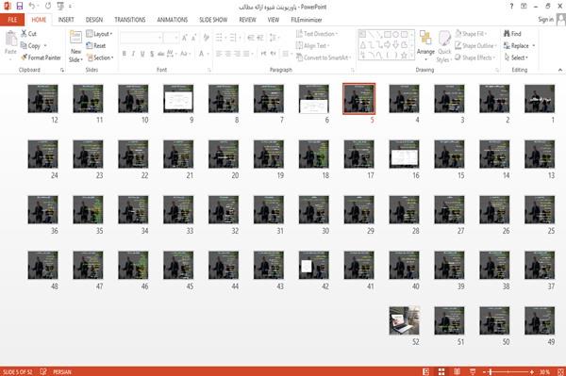Open the FILE tab
This screenshot has height=376, width=566.
click(x=12, y=20)
